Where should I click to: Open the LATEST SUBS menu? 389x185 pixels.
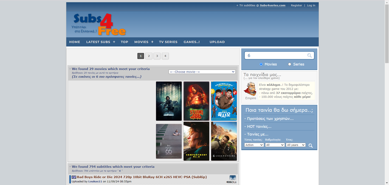(x=98, y=42)
